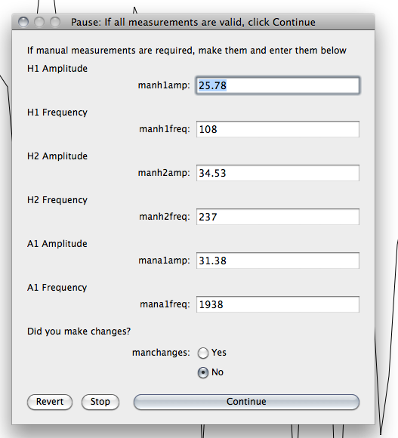The image size is (398, 438).
Task: Revert values using the Revert button
Action: 50,402
